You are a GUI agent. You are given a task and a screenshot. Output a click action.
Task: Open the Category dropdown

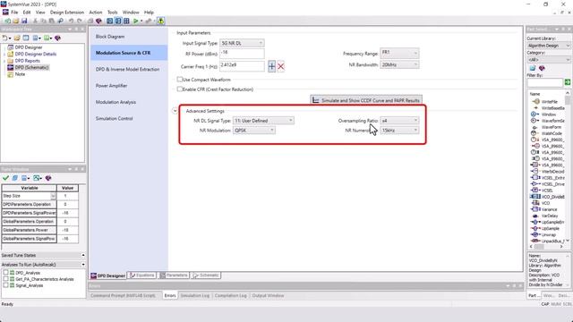click(549, 60)
